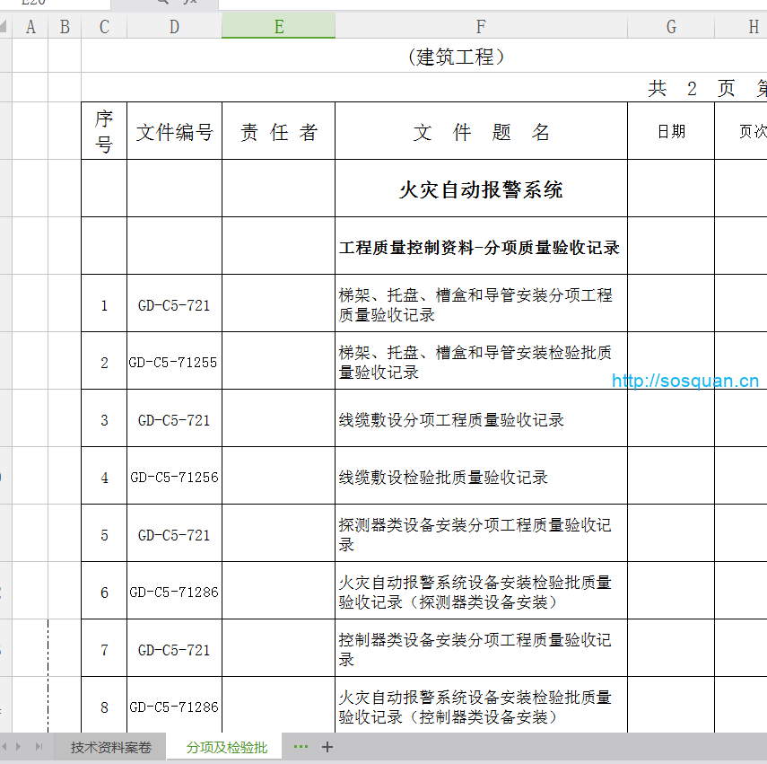Select column F header
Viewport: 767px width, 764px height.
(x=481, y=27)
